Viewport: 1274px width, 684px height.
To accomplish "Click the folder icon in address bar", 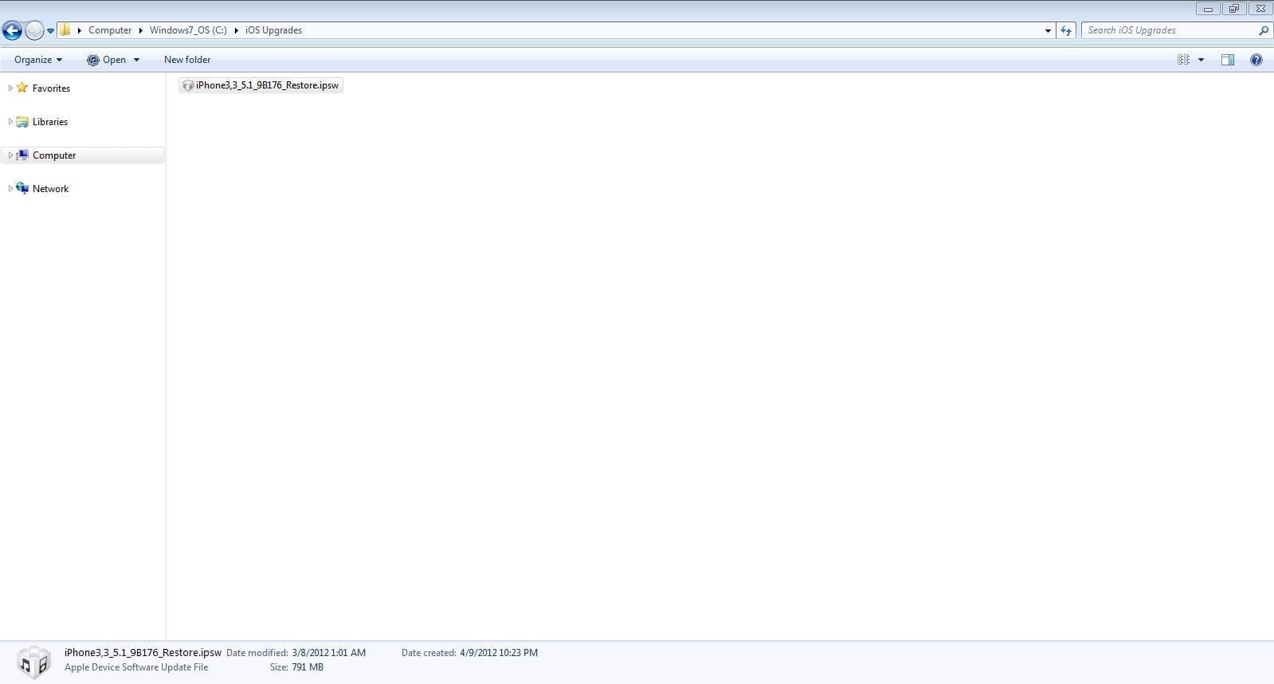I will pos(65,30).
